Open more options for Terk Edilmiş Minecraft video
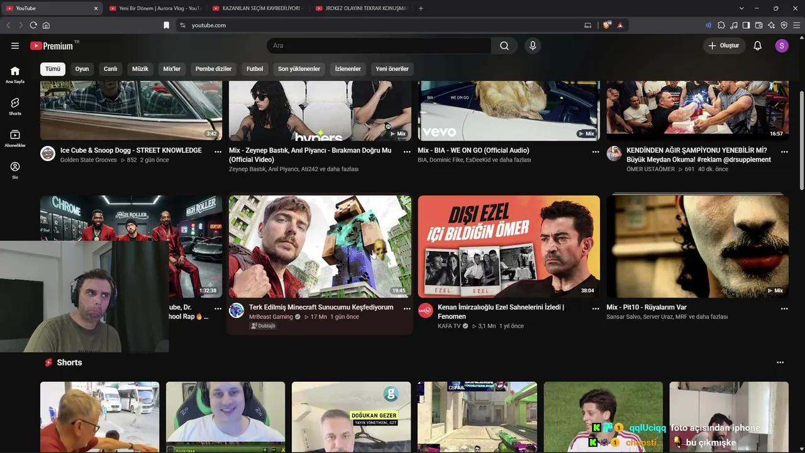The height and width of the screenshot is (453, 805). [407, 308]
